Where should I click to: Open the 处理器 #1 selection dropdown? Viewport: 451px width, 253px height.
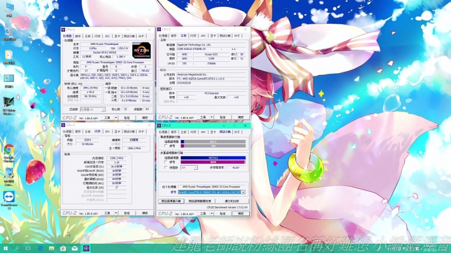[x=93, y=109]
